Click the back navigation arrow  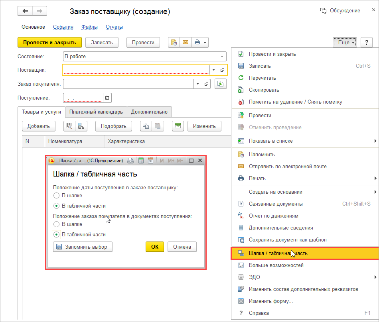click(25, 11)
